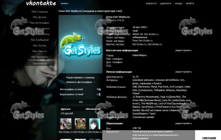221x140 pixels.
Task: Select the highlighted 'Приложения' menu item
Action: (x=40, y=64)
